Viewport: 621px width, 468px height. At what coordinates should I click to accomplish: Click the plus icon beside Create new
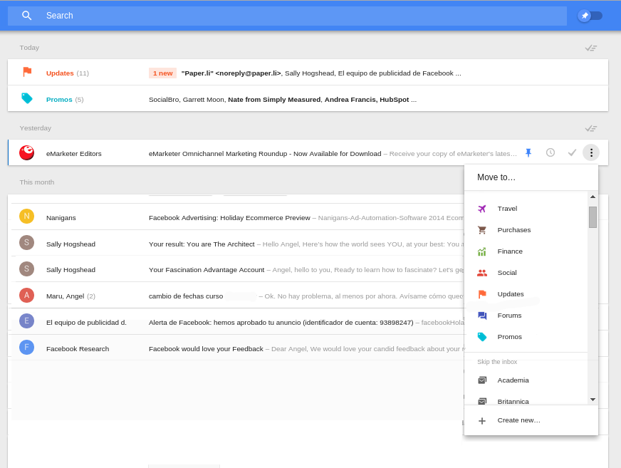pos(482,420)
